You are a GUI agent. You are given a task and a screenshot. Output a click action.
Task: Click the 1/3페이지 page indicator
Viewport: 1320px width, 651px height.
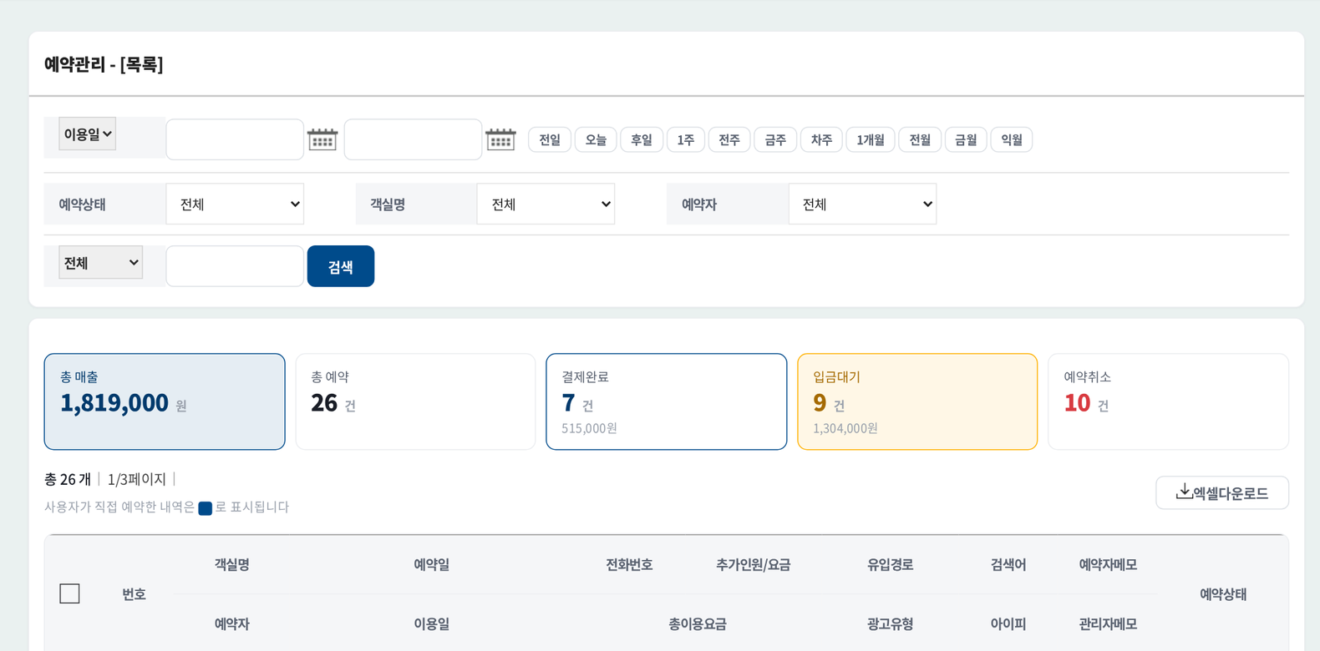137,479
